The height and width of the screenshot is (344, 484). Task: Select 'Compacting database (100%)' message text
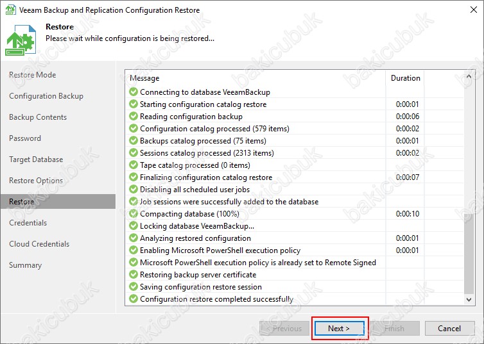coord(189,214)
